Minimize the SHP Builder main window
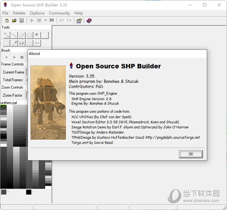Screen dimensions: 227x210 [190, 5]
